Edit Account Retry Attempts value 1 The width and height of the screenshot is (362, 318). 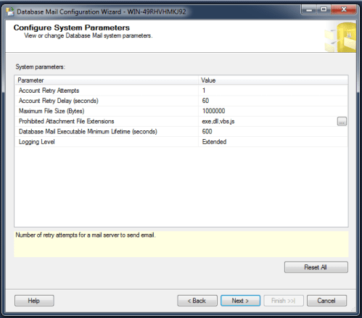[x=273, y=91]
